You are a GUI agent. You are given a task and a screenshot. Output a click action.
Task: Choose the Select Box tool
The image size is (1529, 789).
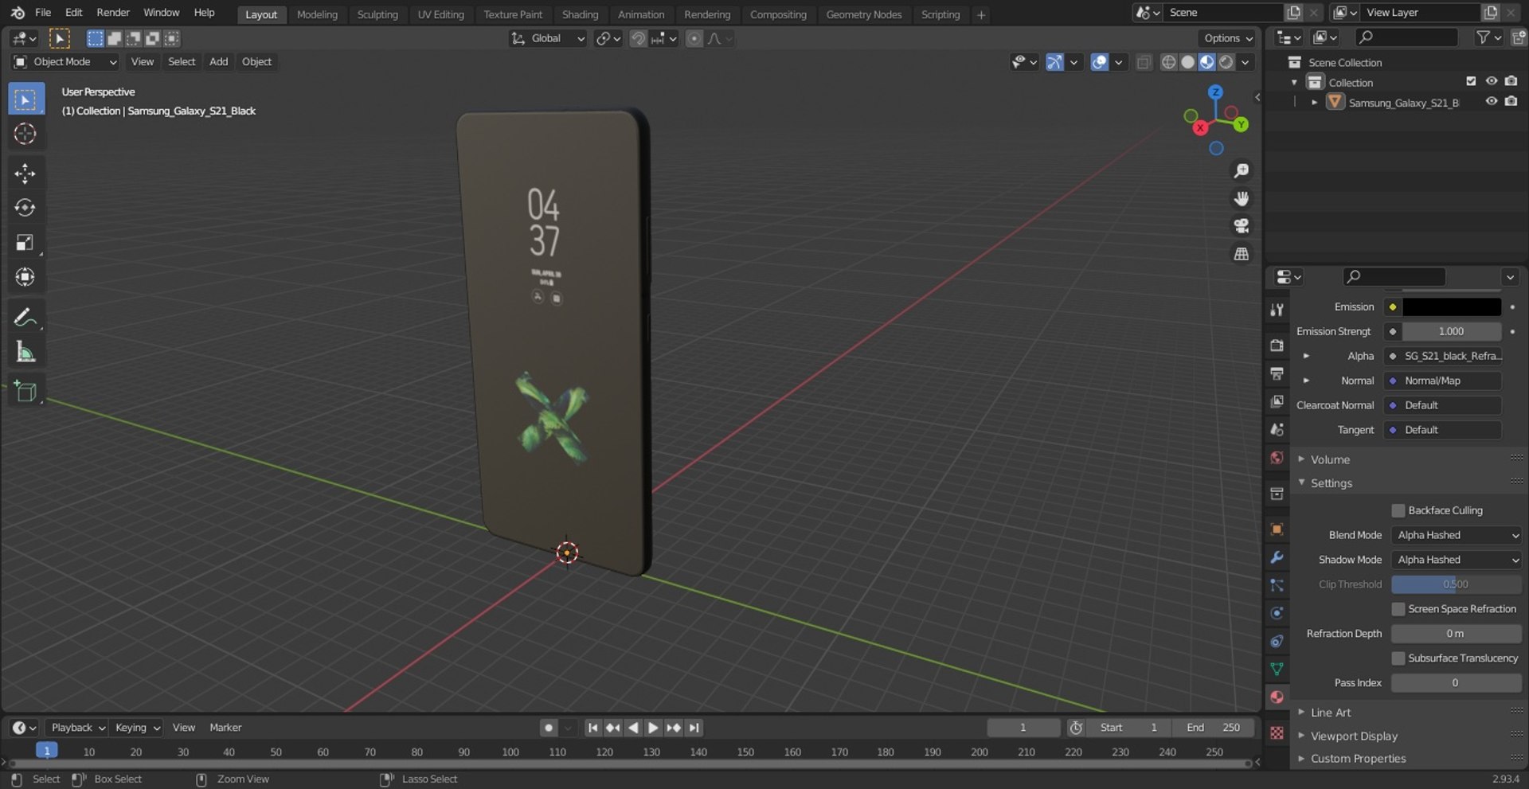click(25, 100)
